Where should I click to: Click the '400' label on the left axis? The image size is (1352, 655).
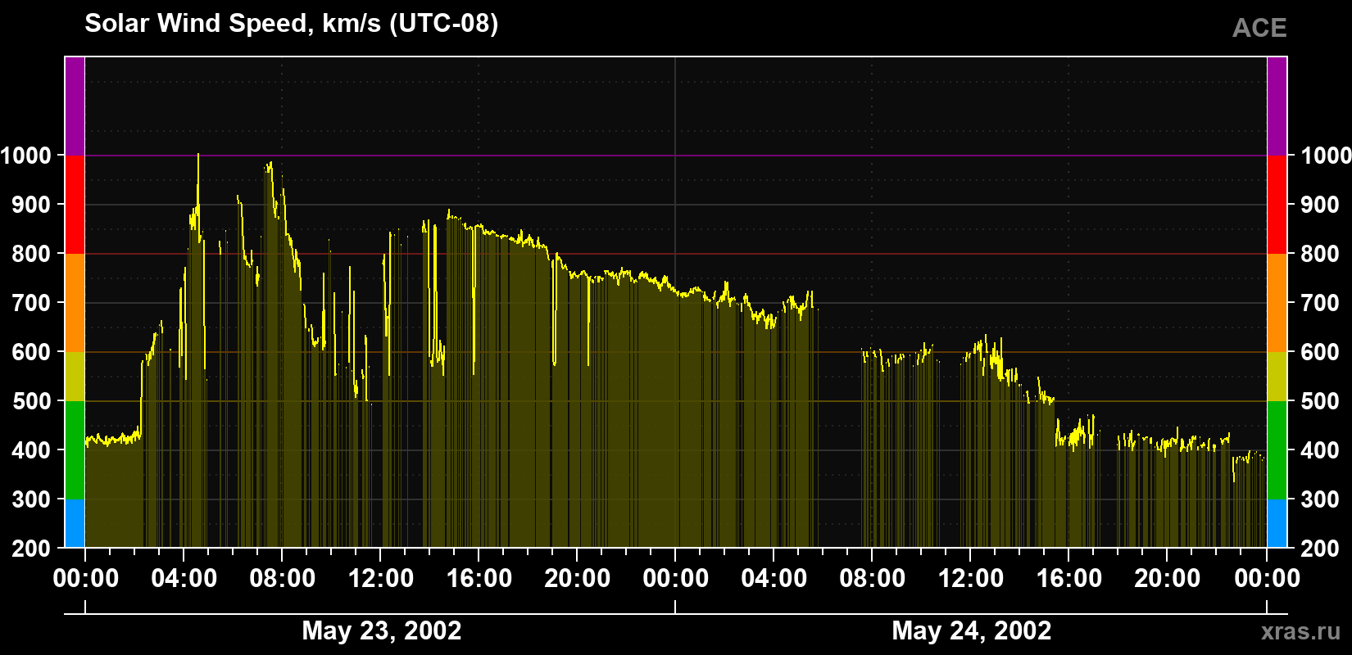31,450
